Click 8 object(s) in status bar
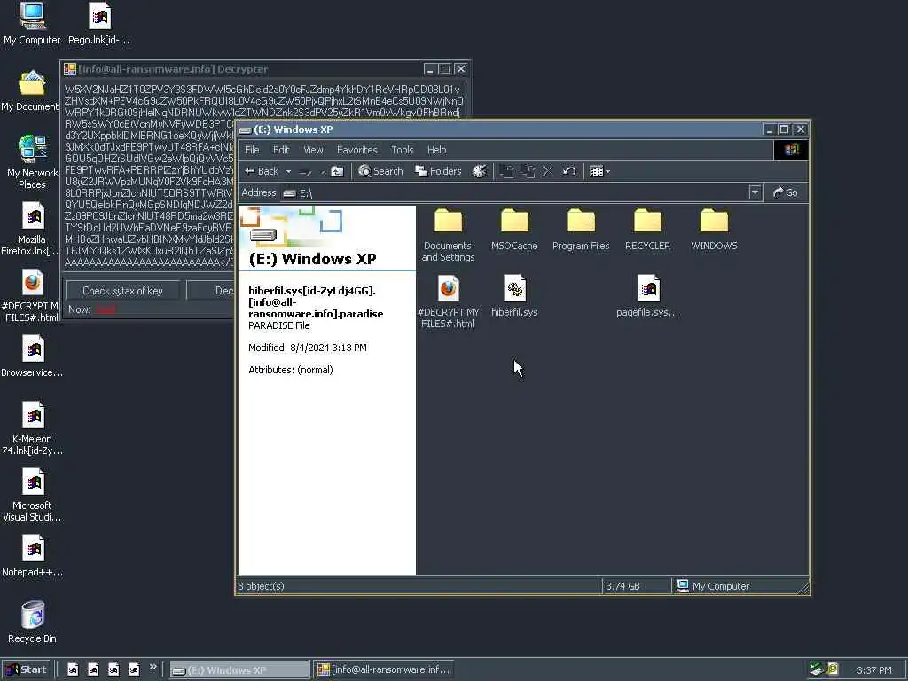Image resolution: width=908 pixels, height=681 pixels. [261, 586]
